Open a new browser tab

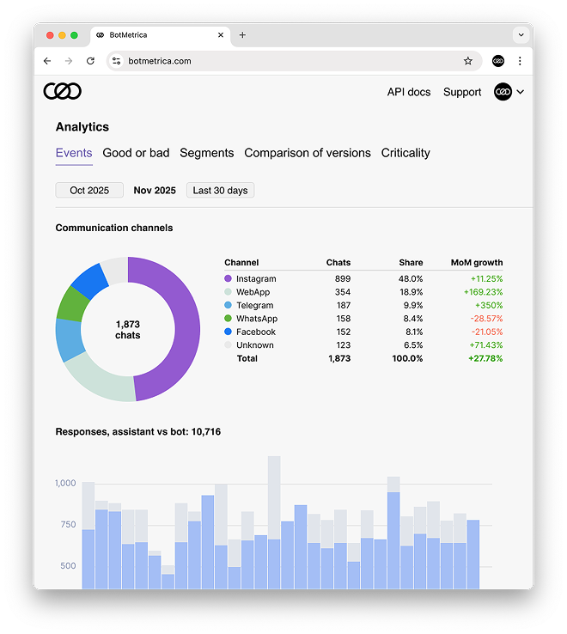click(x=242, y=35)
